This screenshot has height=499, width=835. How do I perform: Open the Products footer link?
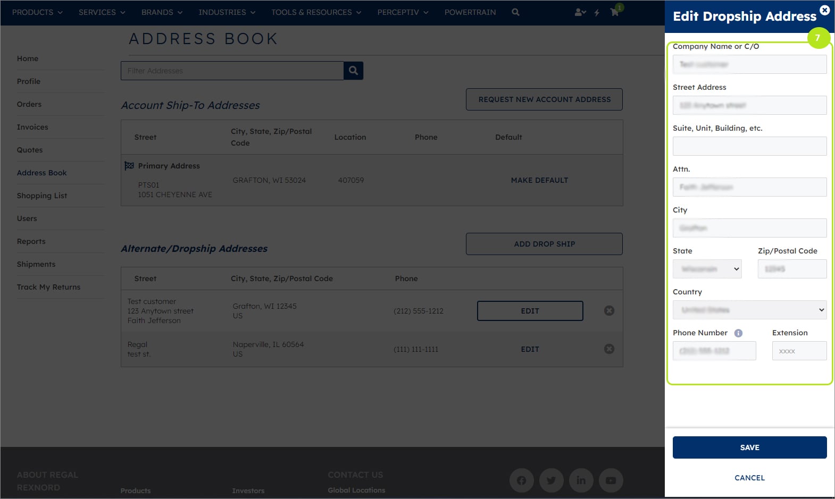point(136,490)
